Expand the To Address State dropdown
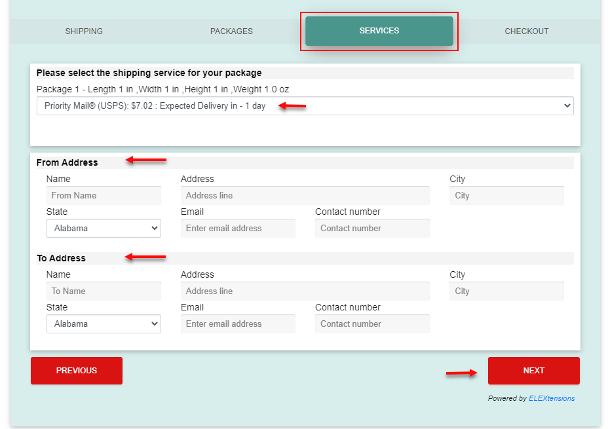 pyautogui.click(x=104, y=324)
